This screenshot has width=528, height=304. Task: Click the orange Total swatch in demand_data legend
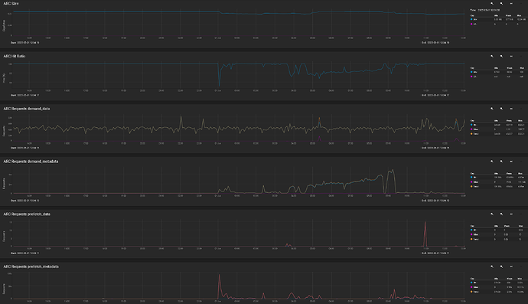(x=471, y=134)
